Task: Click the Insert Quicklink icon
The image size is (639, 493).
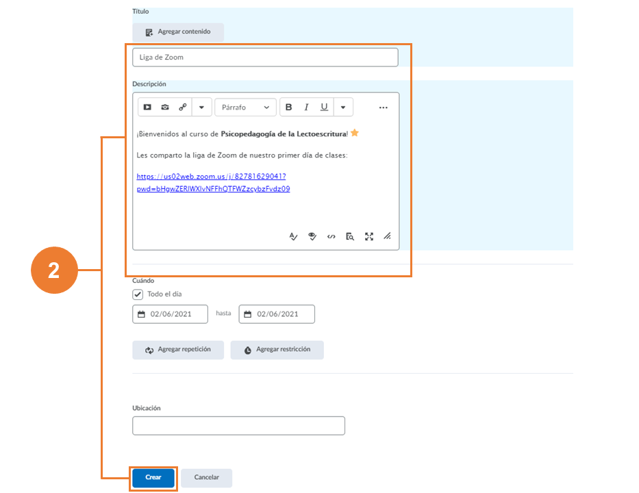Action: point(183,108)
